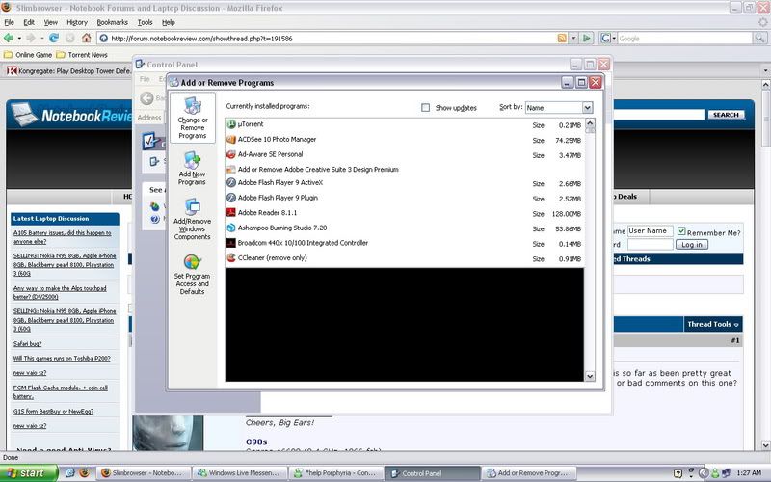This screenshot has height=482, width=771.
Task: Go to Firefox home page
Action: click(x=87, y=38)
